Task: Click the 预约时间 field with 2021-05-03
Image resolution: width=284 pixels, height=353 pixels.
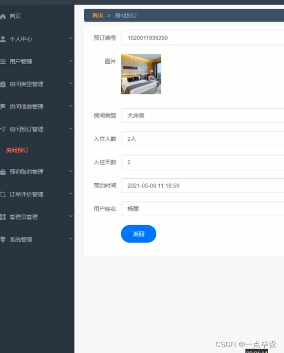Action: tap(202, 186)
